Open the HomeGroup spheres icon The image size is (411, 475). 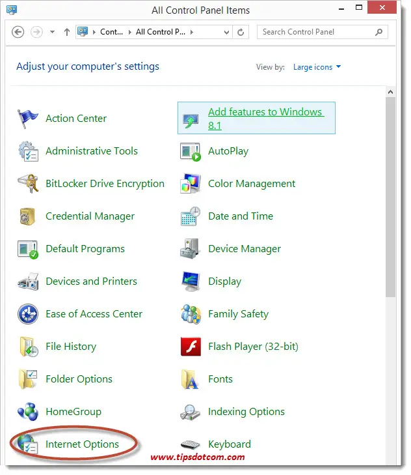tap(28, 412)
